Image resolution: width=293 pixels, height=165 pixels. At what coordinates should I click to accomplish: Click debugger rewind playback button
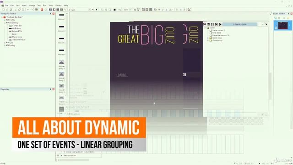(205, 24)
